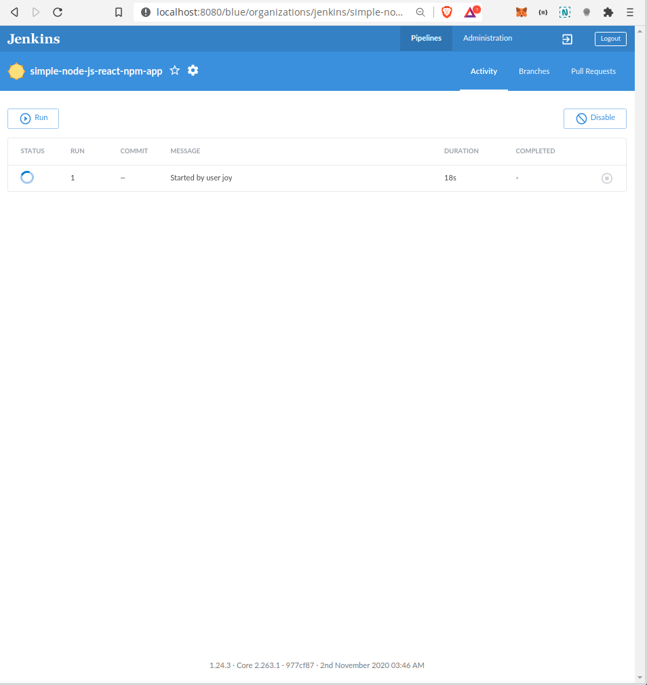Click the COMPLETED column header
Image resolution: width=647 pixels, height=685 pixels.
pos(535,151)
